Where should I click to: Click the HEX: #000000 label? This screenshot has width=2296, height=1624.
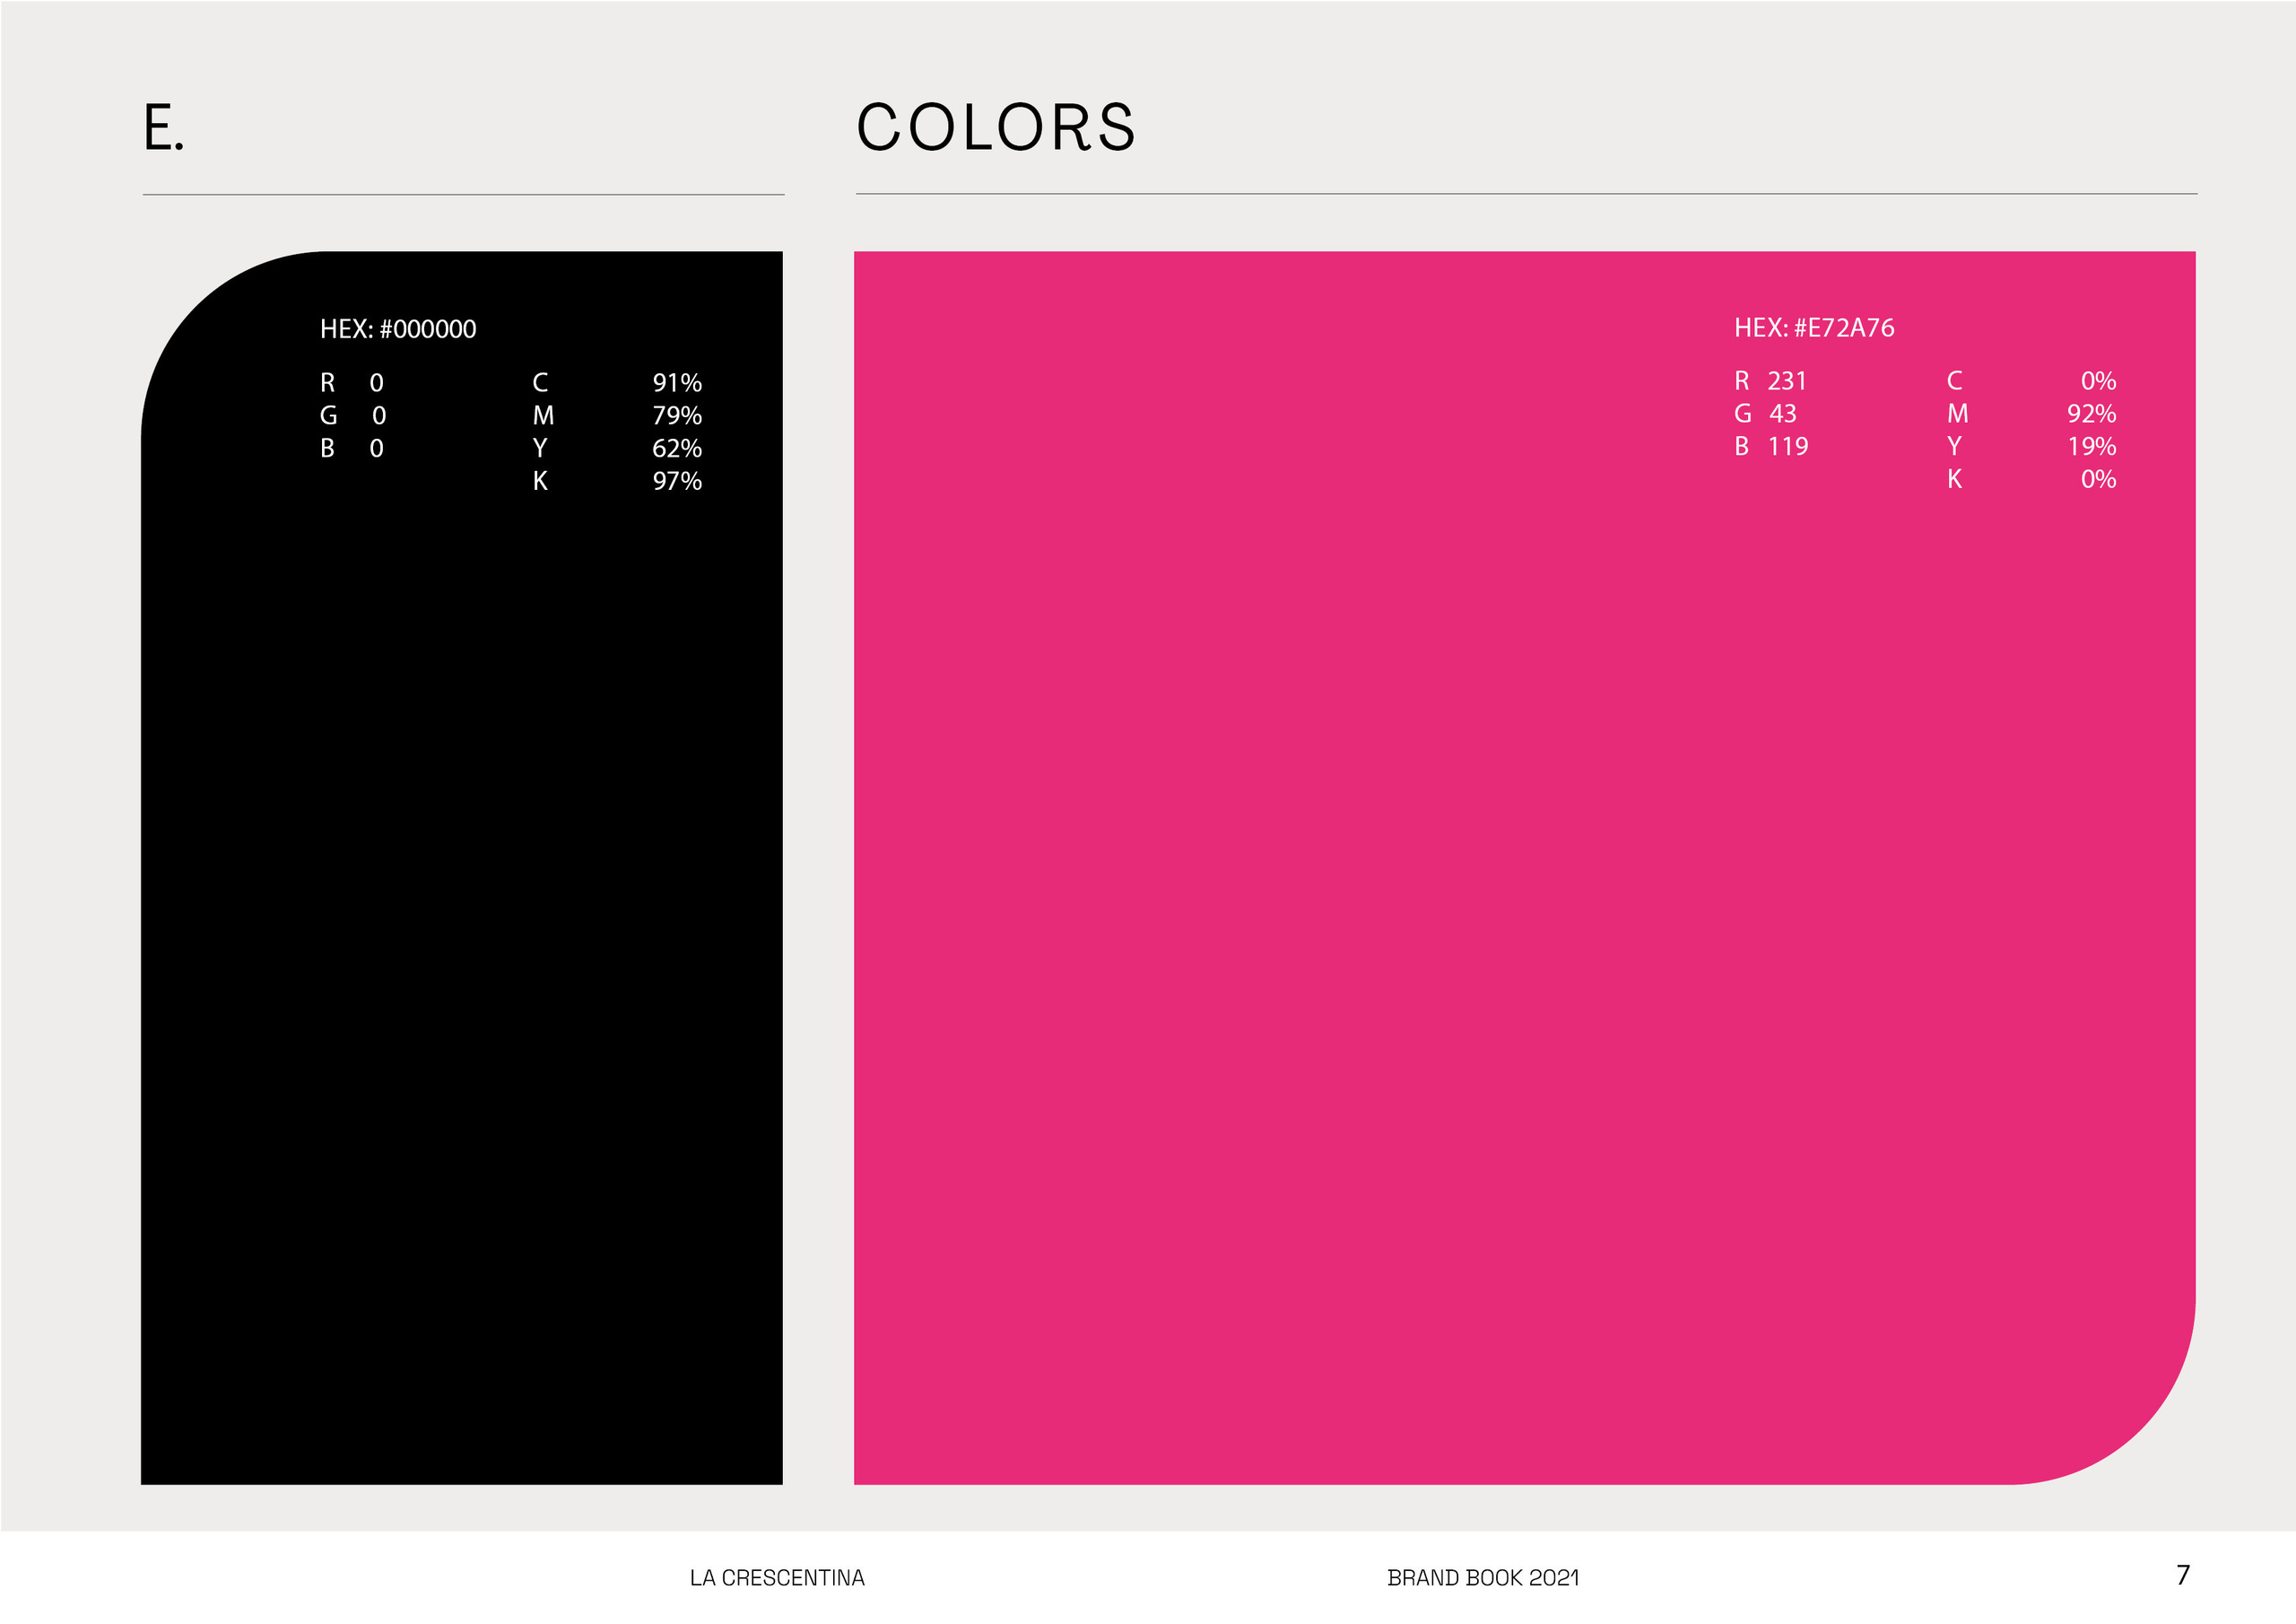pos(398,329)
